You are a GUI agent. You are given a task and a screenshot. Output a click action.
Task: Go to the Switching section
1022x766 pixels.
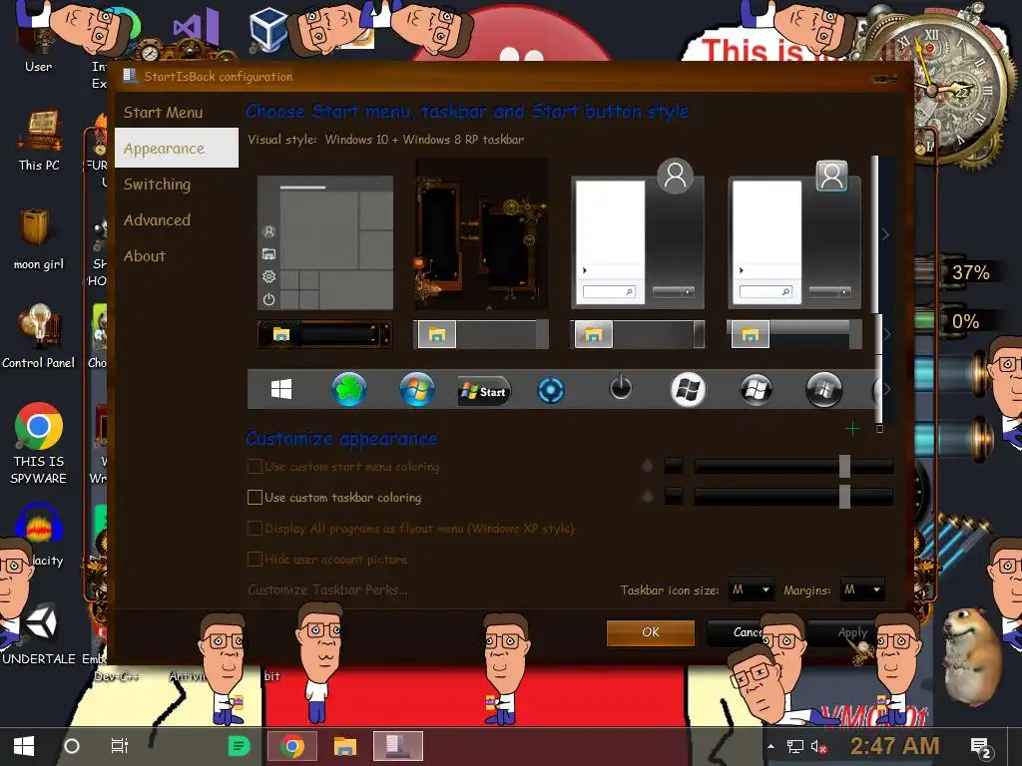pyautogui.click(x=157, y=185)
